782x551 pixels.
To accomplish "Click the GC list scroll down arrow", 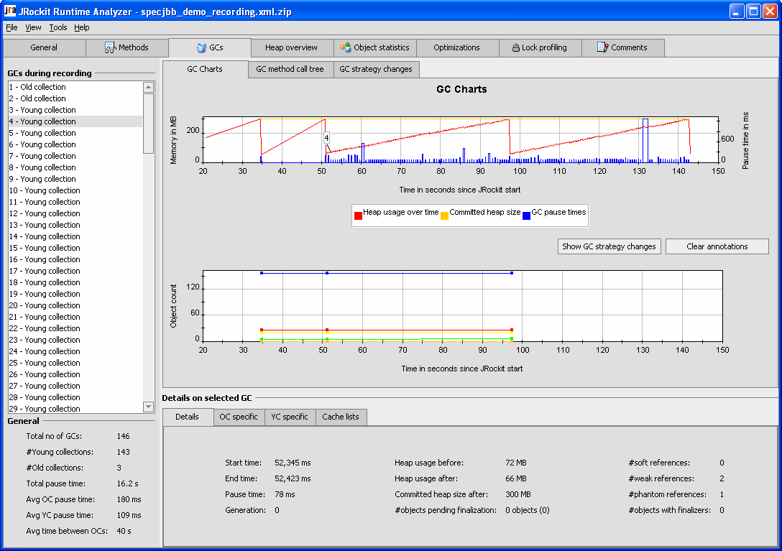I will (148, 407).
